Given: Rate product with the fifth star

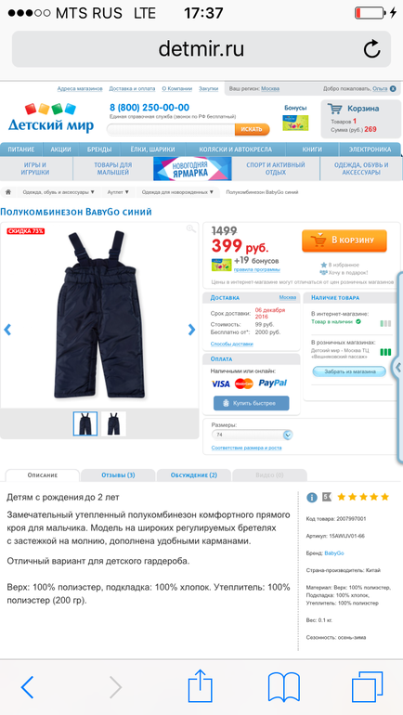Looking at the screenshot, I should click(x=385, y=497).
